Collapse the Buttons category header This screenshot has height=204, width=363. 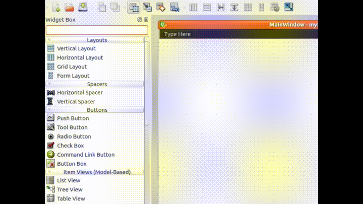pos(96,110)
